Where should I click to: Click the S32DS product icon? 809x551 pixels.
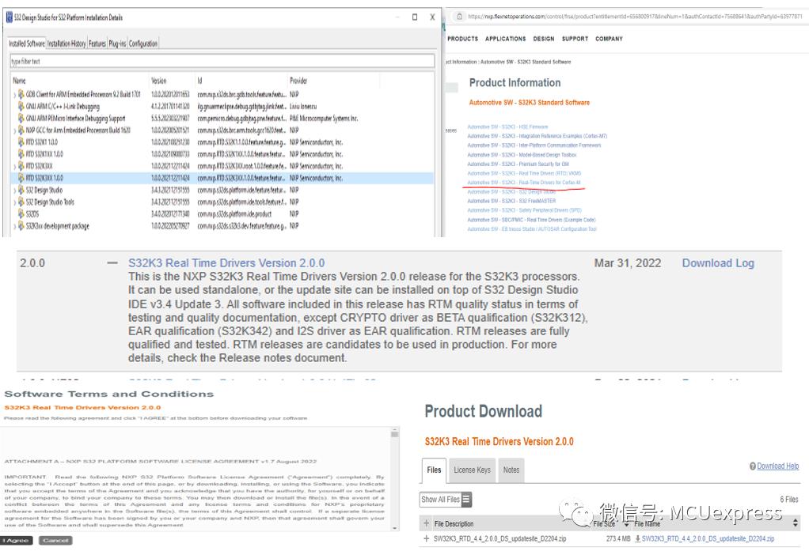tap(21, 213)
